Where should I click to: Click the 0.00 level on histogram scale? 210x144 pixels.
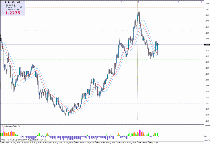click(x=206, y=136)
